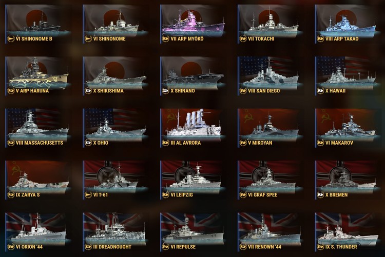Select the VIII ARP Takao ship card
The image size is (385, 257).
click(x=346, y=24)
